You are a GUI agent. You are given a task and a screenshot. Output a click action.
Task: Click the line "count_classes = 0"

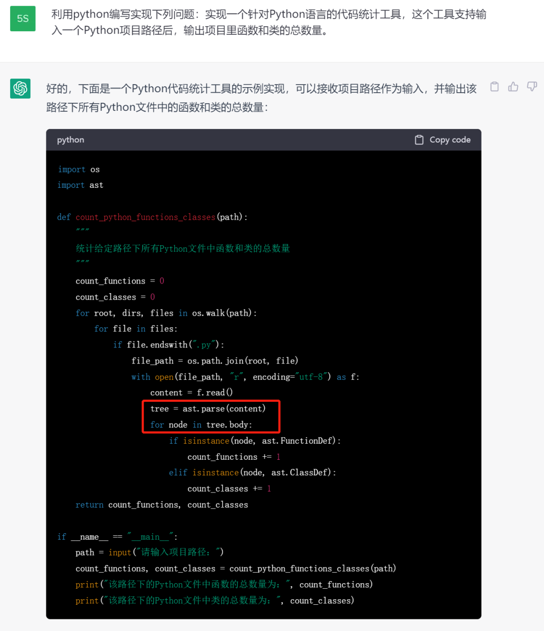(115, 297)
